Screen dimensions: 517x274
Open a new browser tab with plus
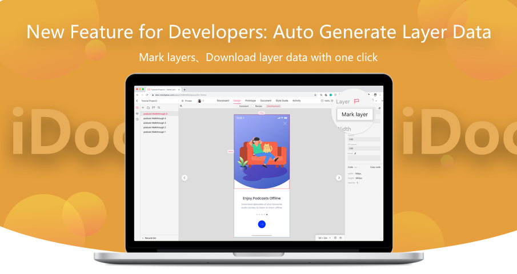click(x=185, y=90)
